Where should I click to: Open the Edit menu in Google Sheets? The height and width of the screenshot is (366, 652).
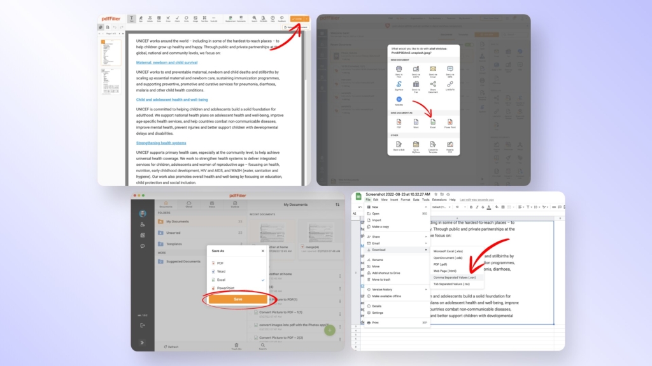(x=376, y=200)
